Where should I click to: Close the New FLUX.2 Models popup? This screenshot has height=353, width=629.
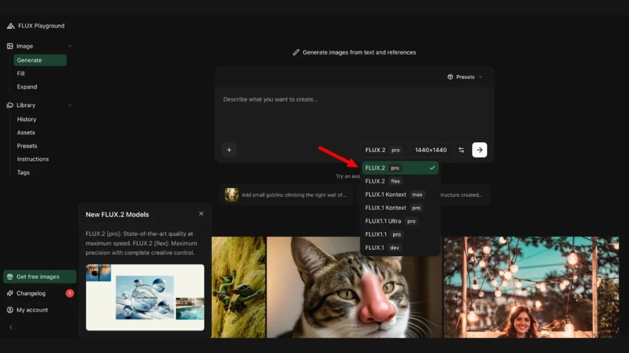(201, 214)
